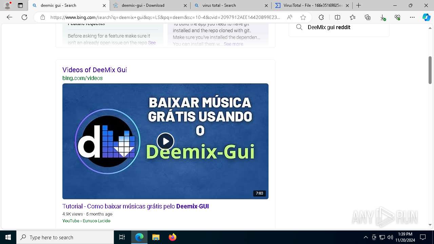Open Collections icon
This screenshot has height=244, width=434.
pos(368,17)
